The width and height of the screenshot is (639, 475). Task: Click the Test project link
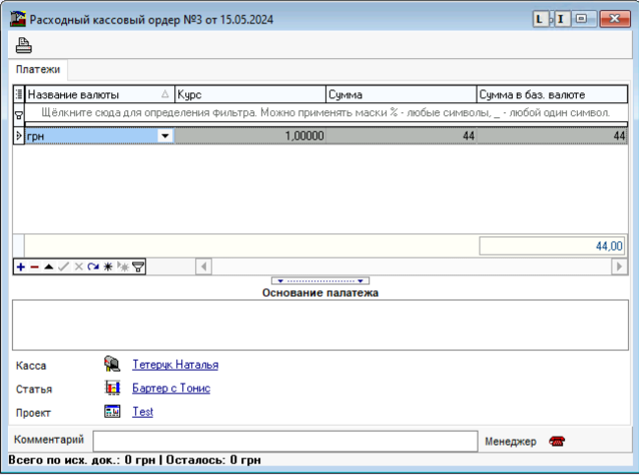point(143,412)
